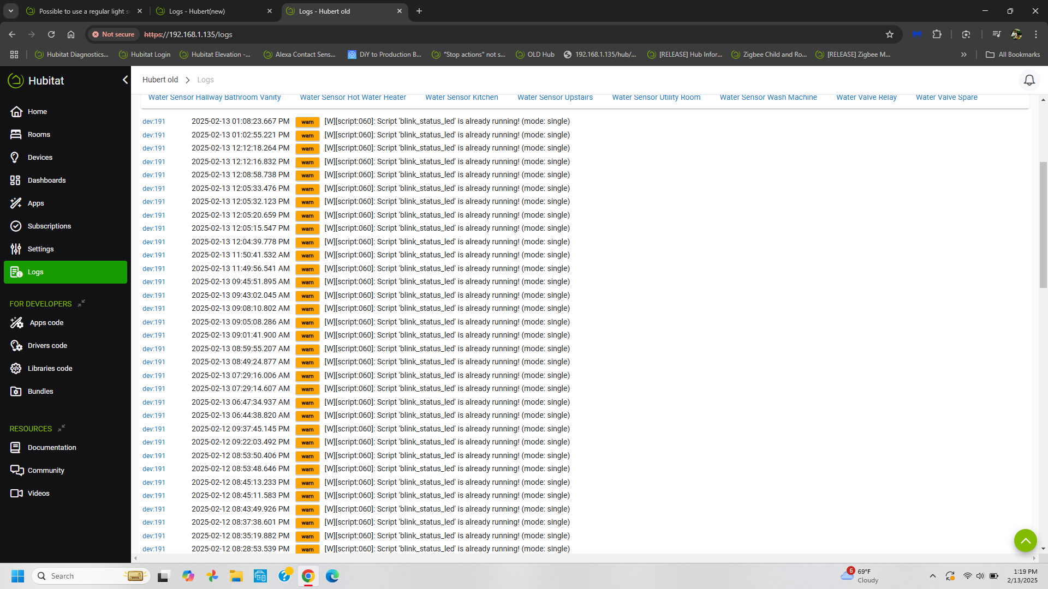Open notifications bell
1048x589 pixels.
tap(1029, 80)
